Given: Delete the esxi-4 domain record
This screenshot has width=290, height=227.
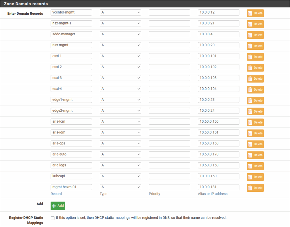Looking at the screenshot, I should (255, 90).
